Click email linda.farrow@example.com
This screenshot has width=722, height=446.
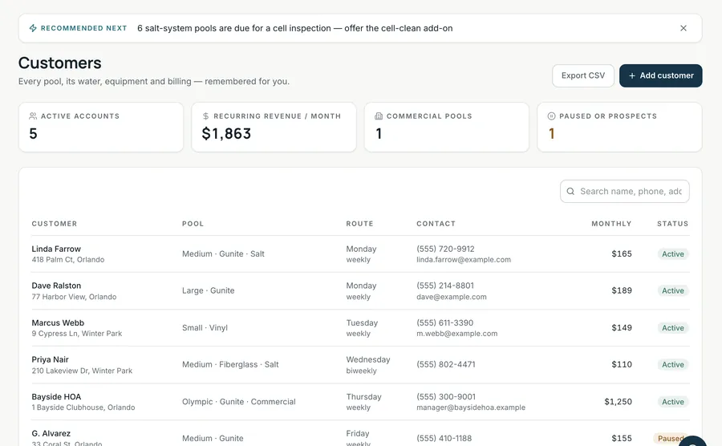[464, 260]
